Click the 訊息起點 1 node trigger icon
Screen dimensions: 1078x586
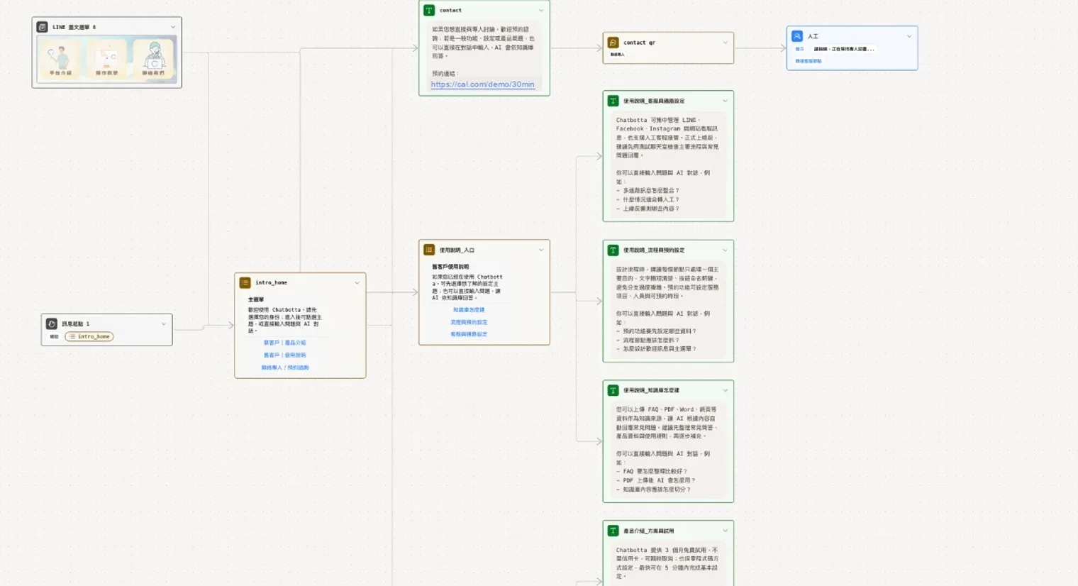tap(52, 324)
